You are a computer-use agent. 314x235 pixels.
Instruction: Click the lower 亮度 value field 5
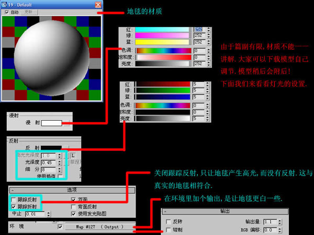(x=199, y=119)
